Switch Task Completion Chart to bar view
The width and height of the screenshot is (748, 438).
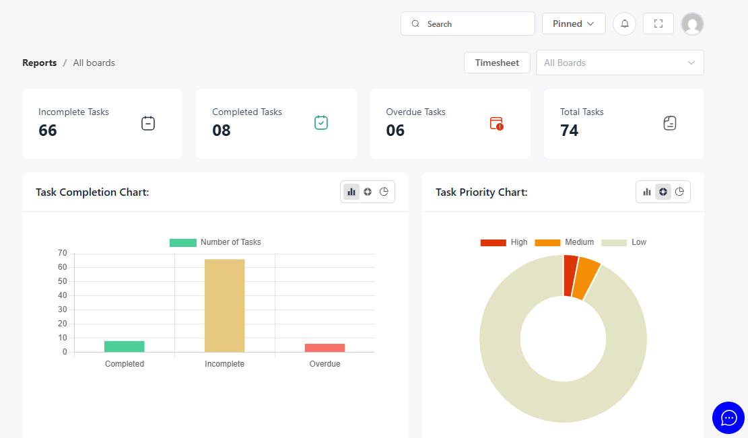coord(351,192)
